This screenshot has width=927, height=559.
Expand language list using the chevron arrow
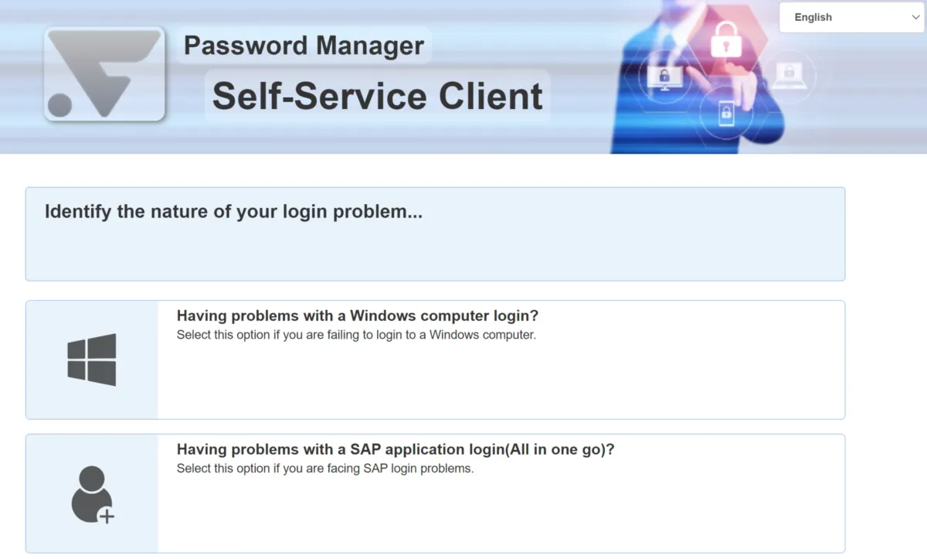(916, 17)
